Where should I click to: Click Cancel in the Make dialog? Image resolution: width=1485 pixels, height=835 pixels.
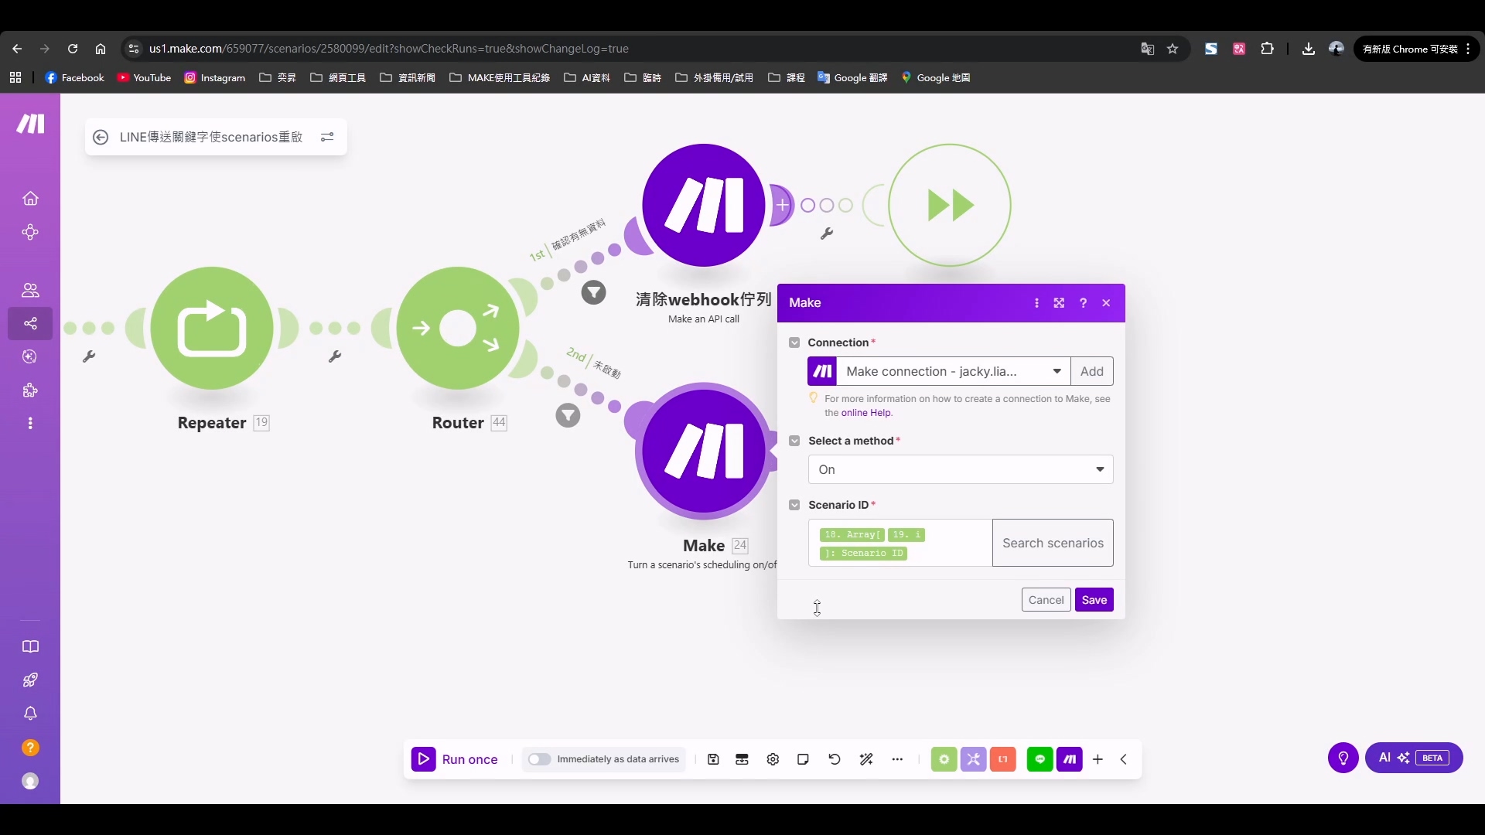(1046, 600)
